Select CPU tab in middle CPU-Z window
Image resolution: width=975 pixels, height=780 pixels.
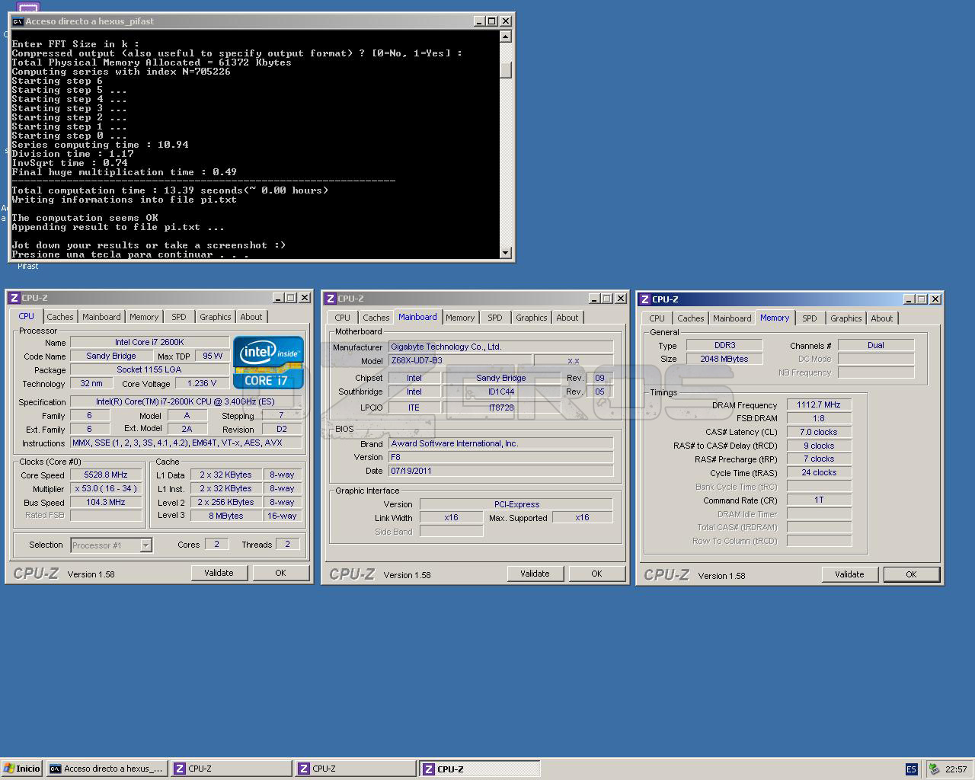pos(342,318)
